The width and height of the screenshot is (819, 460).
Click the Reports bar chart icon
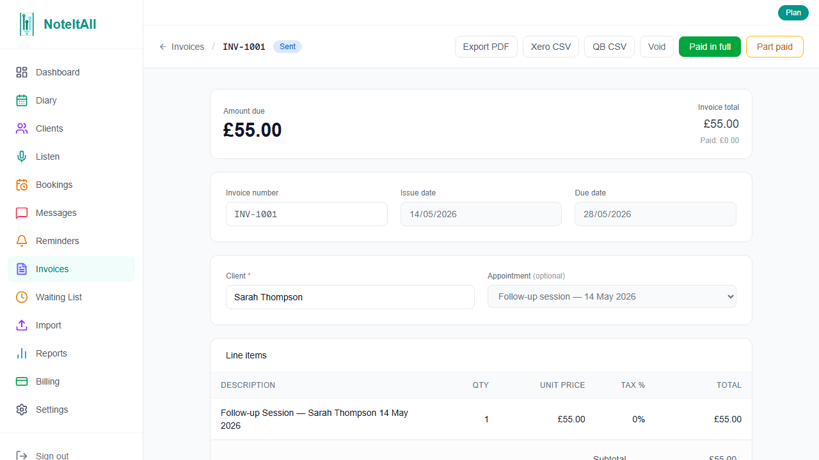(x=22, y=353)
